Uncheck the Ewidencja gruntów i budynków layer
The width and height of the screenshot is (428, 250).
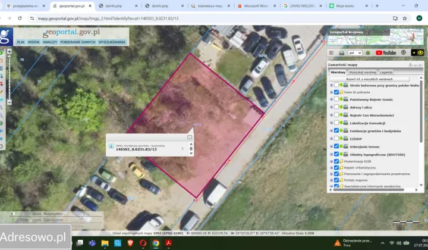pos(336,130)
